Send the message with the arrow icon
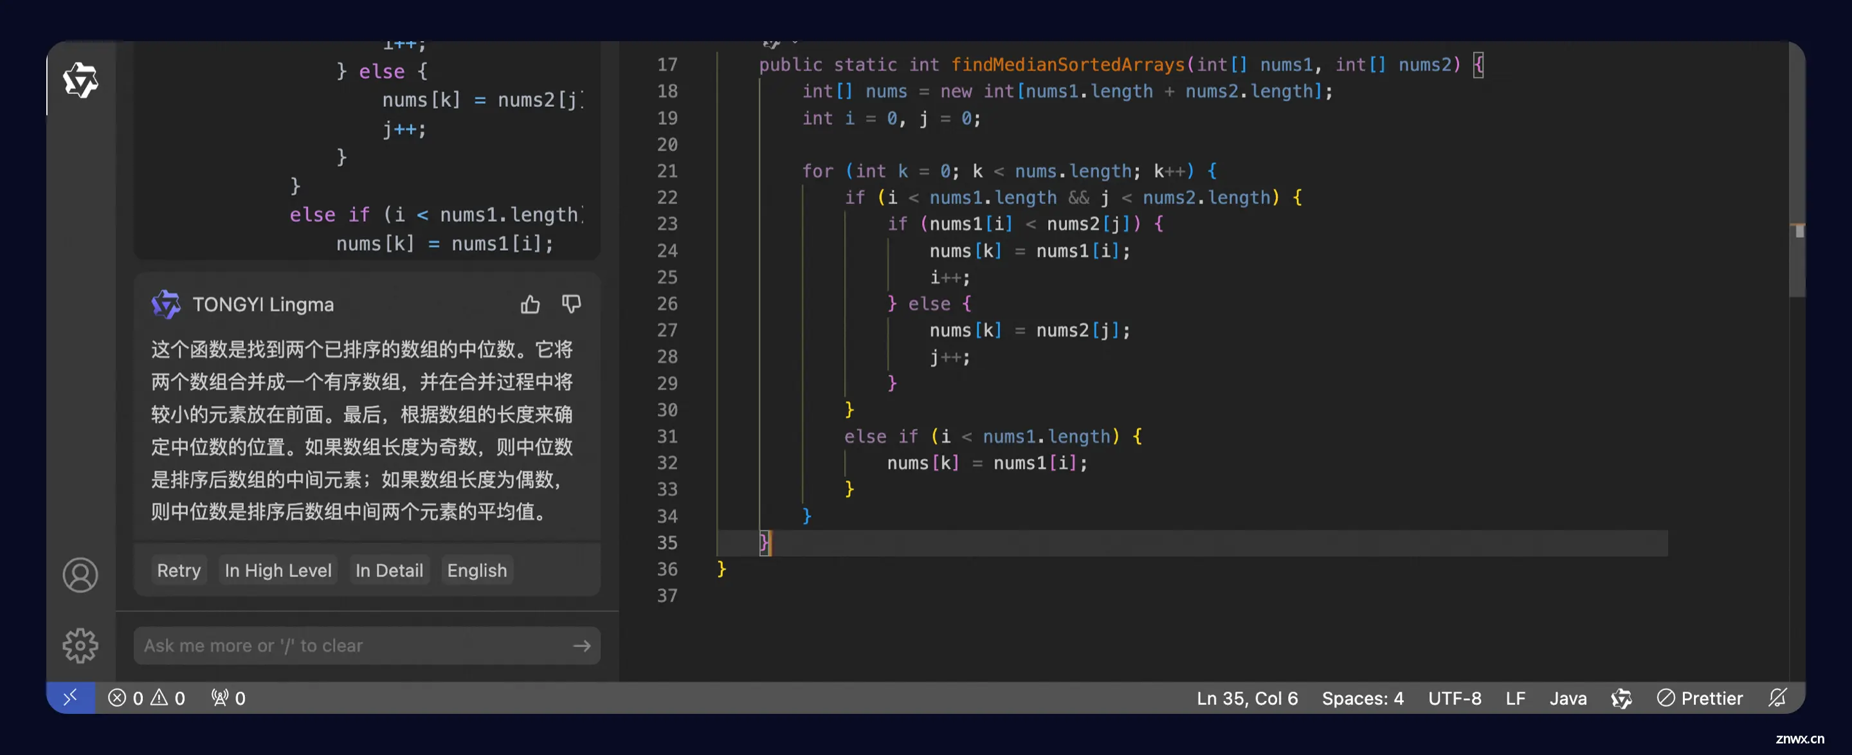 pos(581,646)
